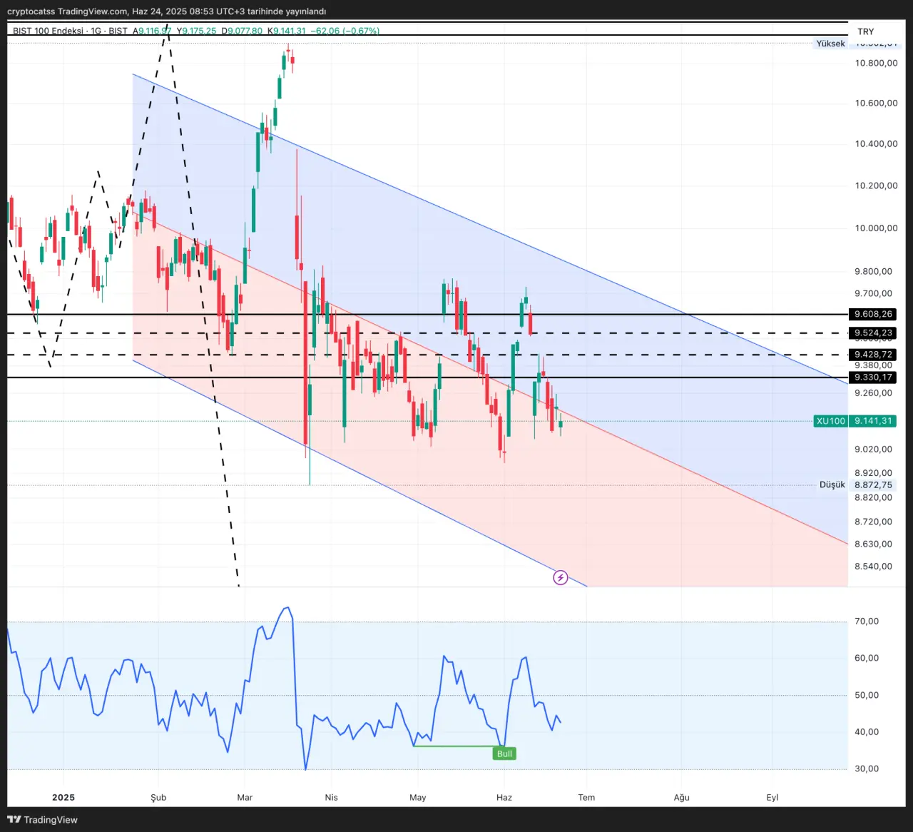
Task: Click the Haz month on time axis
Action: click(x=504, y=797)
